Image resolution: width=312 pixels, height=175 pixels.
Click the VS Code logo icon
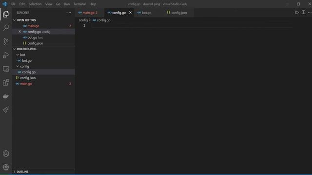[x=4, y=4]
